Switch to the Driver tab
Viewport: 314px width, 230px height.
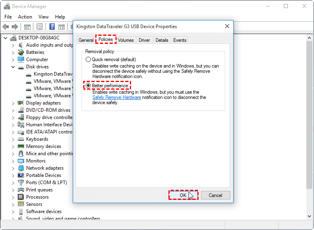click(144, 40)
